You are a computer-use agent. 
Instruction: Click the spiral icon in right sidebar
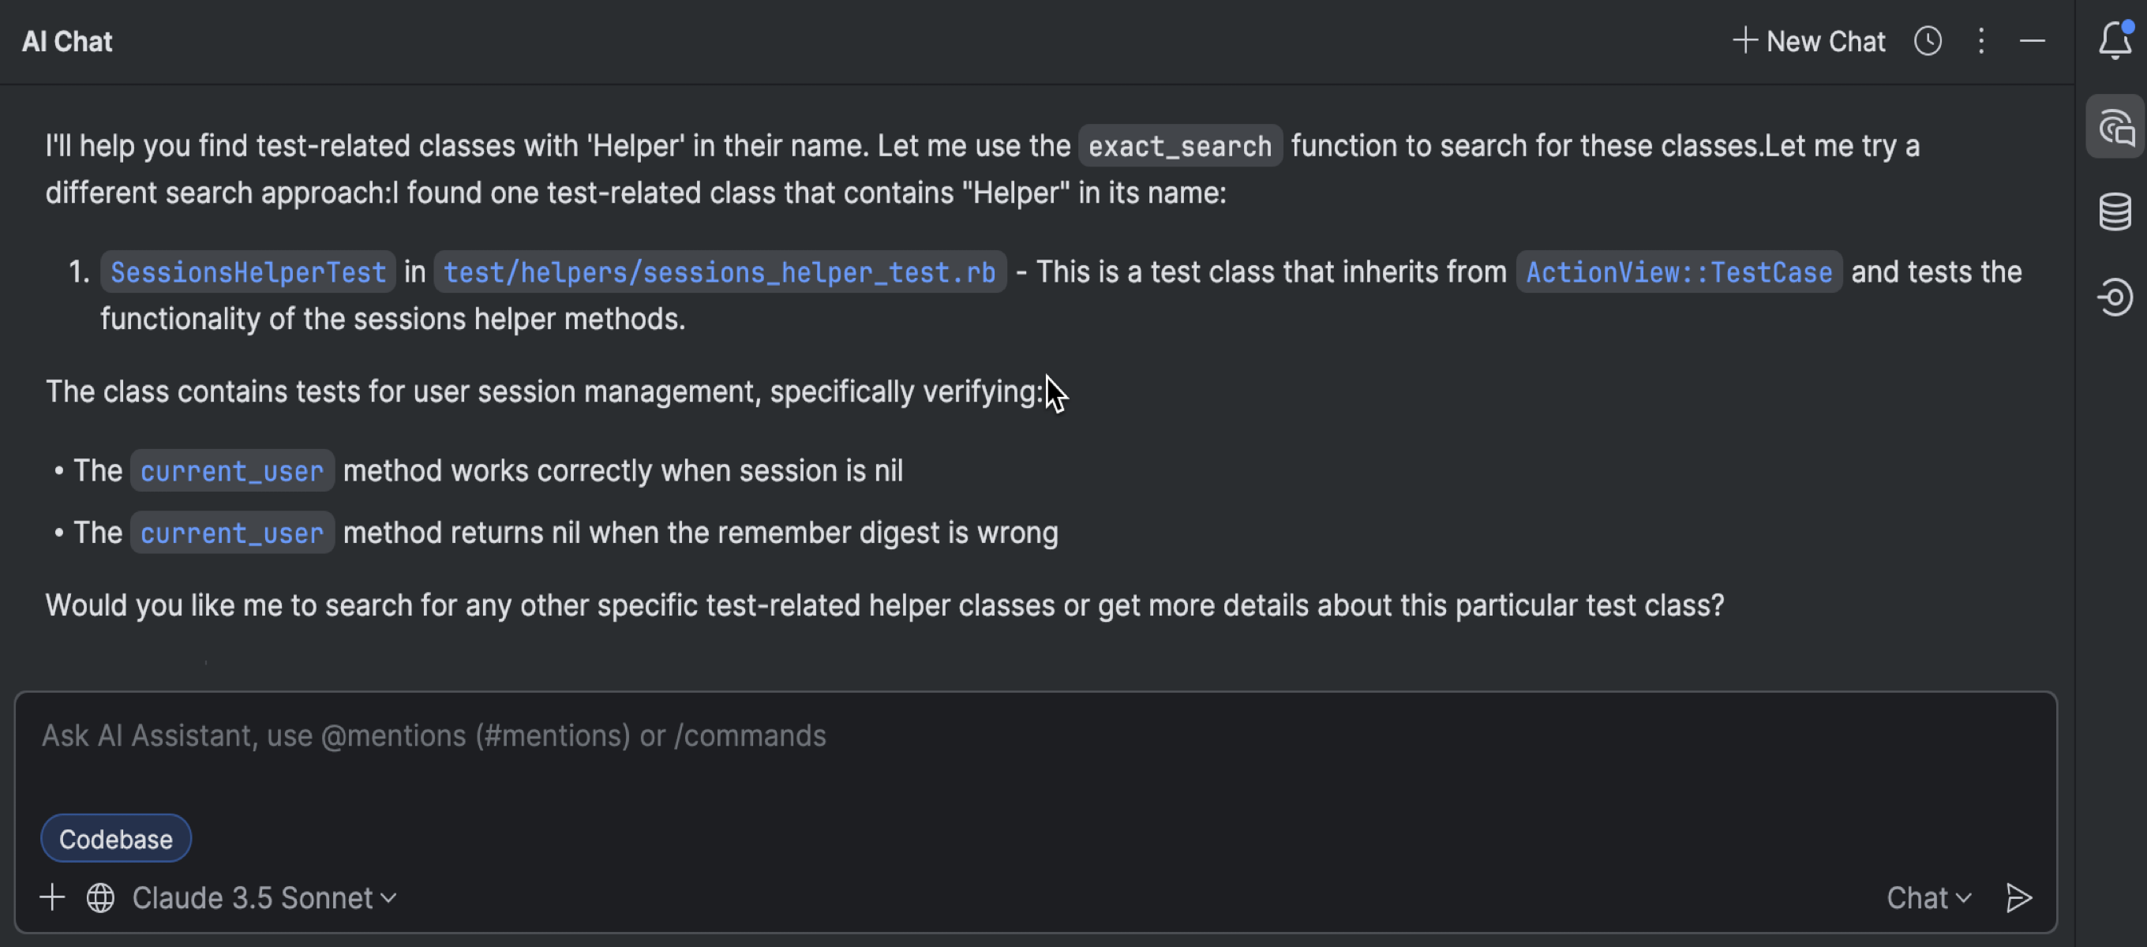tap(2115, 298)
